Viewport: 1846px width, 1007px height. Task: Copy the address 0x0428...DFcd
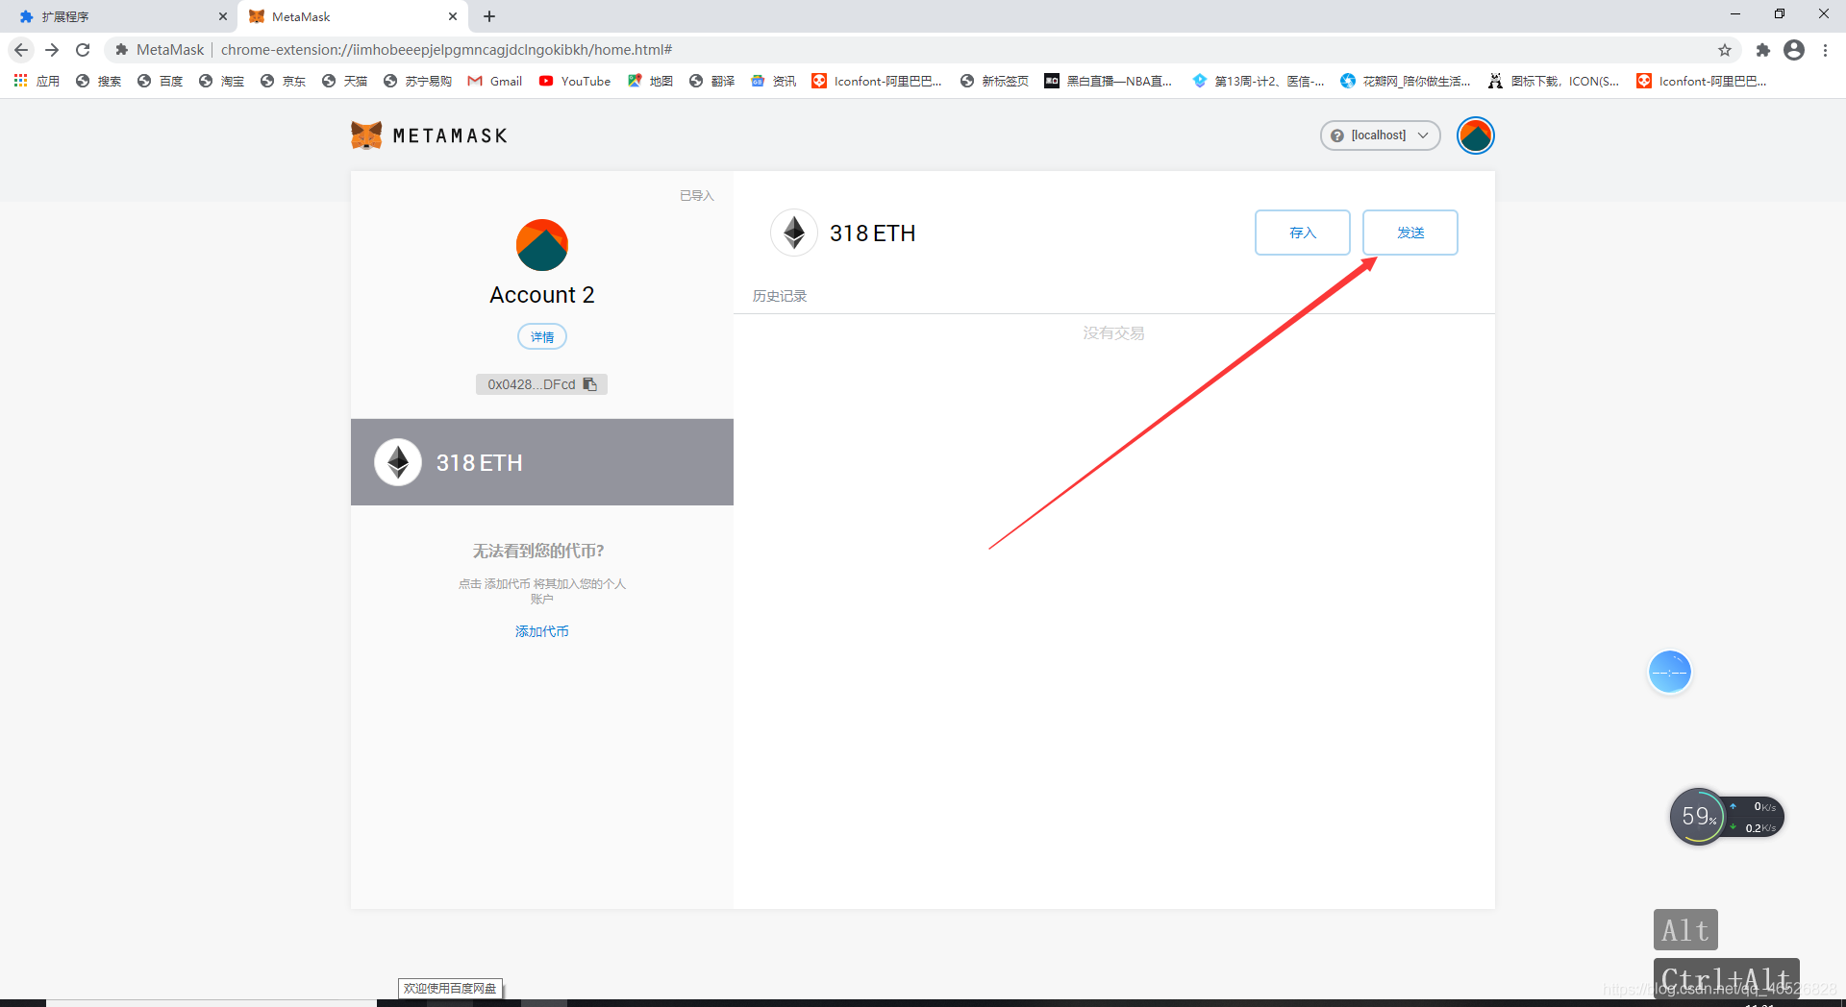(541, 384)
